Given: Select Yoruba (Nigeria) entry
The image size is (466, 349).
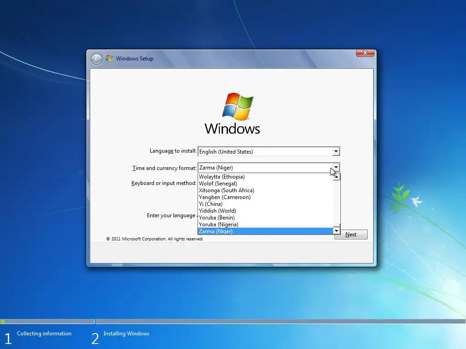Looking at the screenshot, I should click(265, 224).
